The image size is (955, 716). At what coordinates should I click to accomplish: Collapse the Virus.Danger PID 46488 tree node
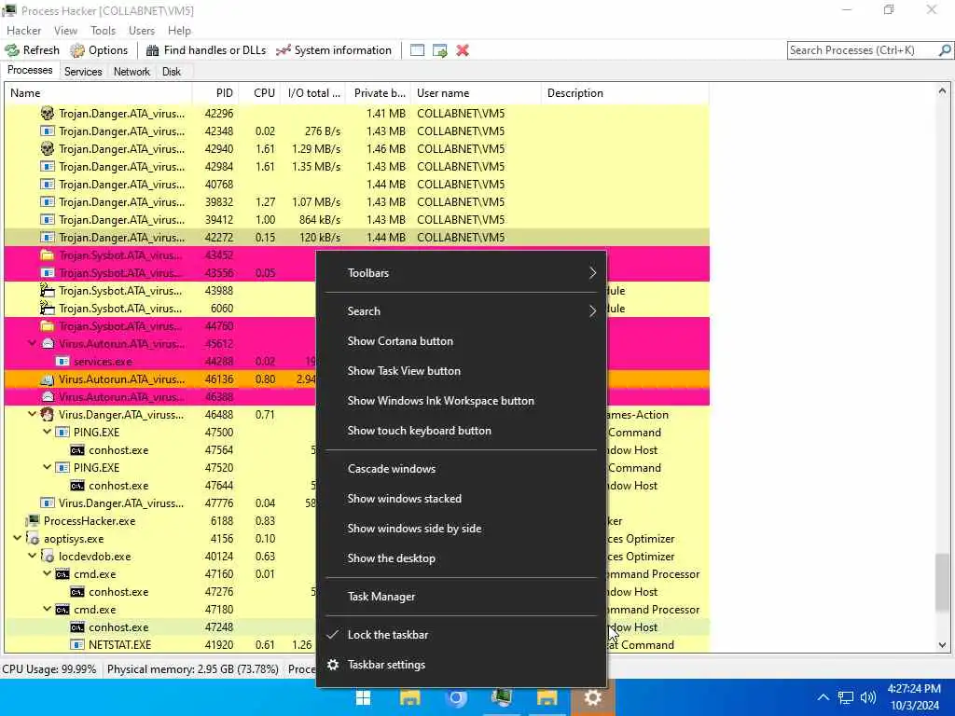33,414
